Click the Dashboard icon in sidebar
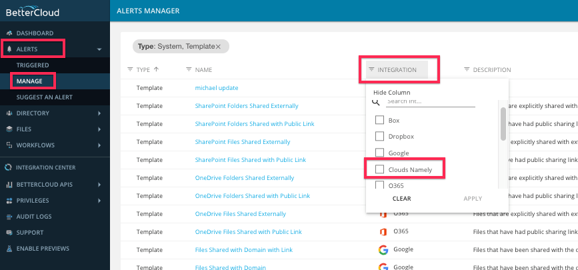 (9, 33)
